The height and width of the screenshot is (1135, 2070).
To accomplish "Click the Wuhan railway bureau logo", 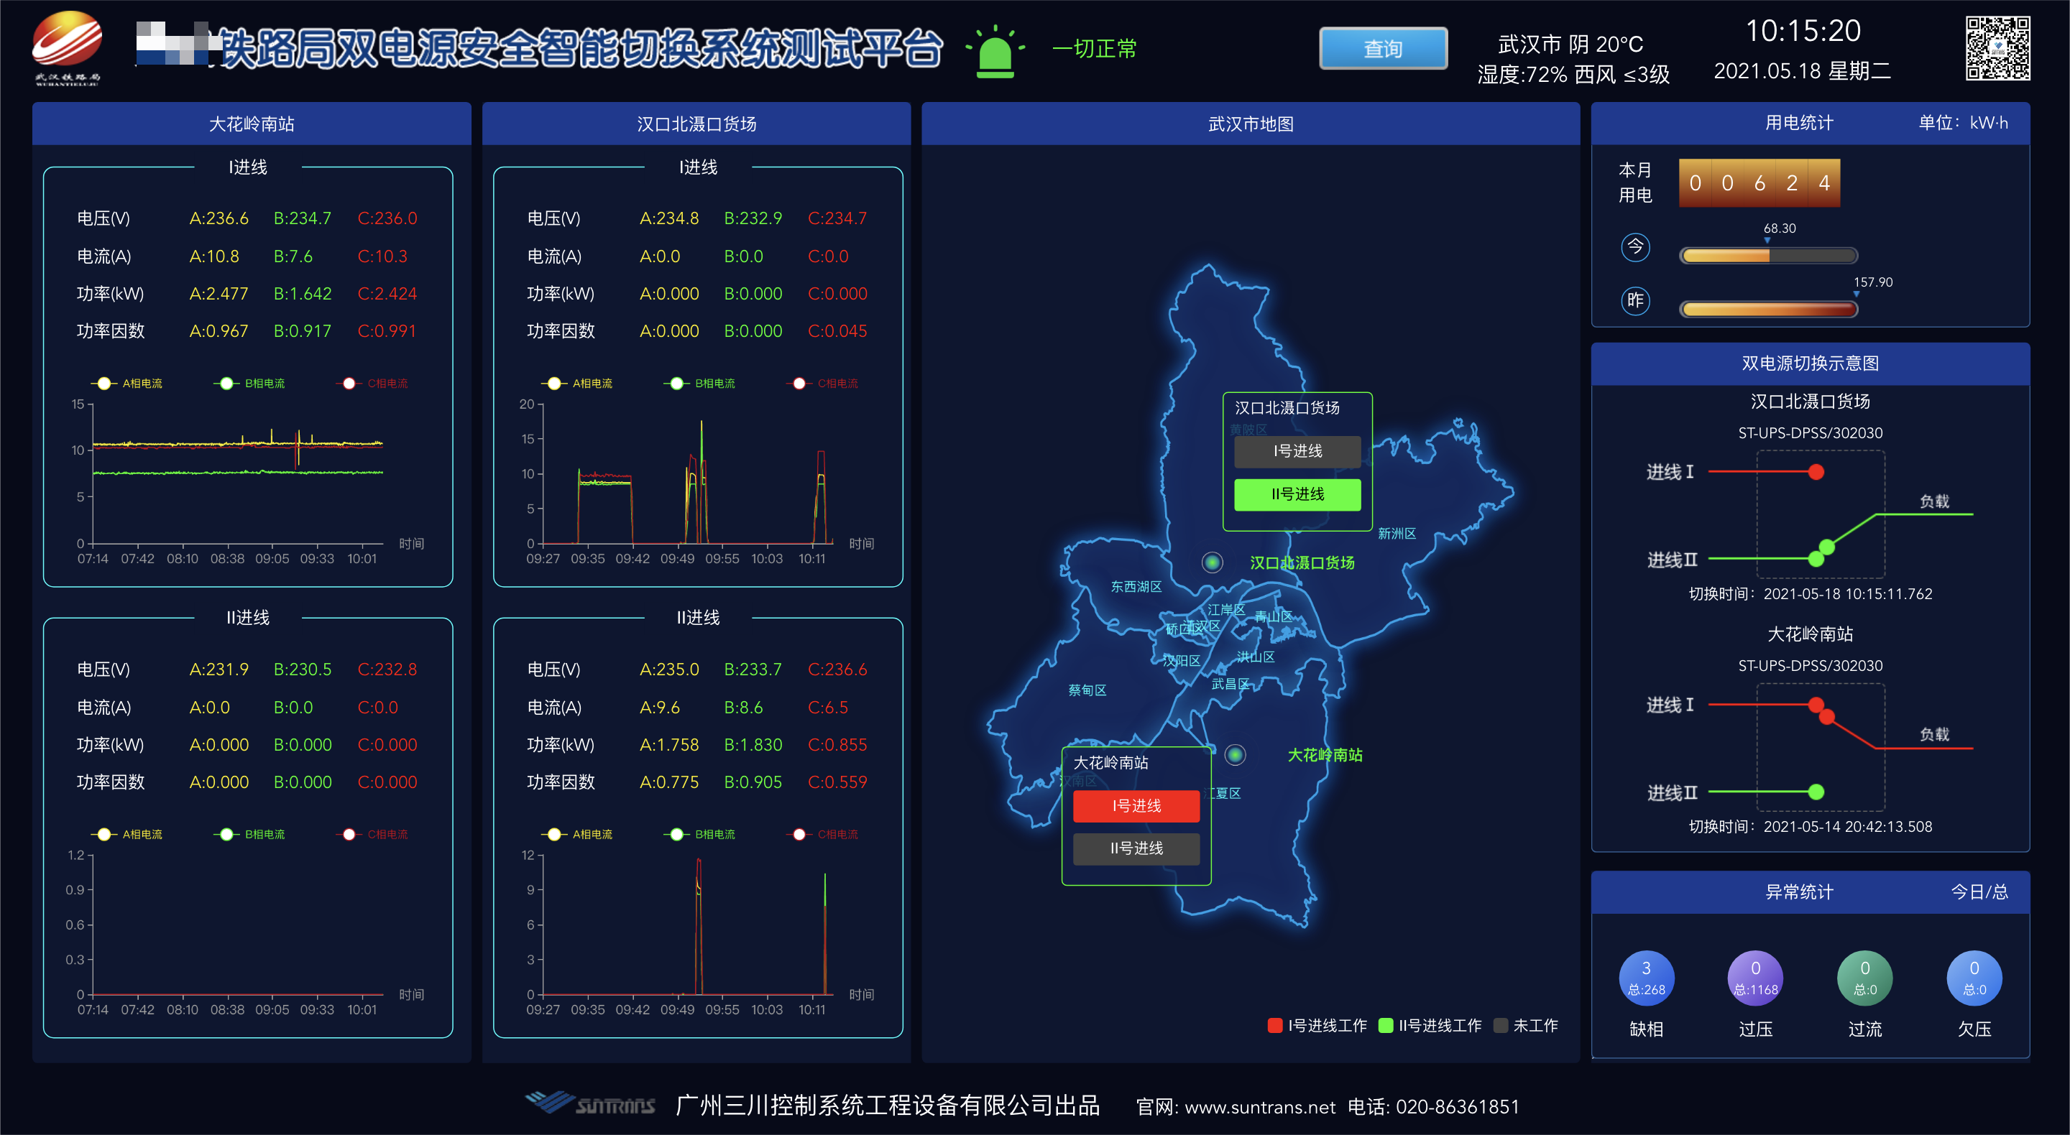I will [68, 47].
